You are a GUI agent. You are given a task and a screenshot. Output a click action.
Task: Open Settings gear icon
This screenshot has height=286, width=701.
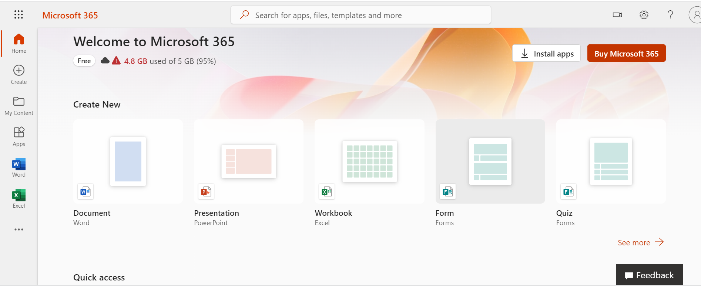(x=644, y=15)
